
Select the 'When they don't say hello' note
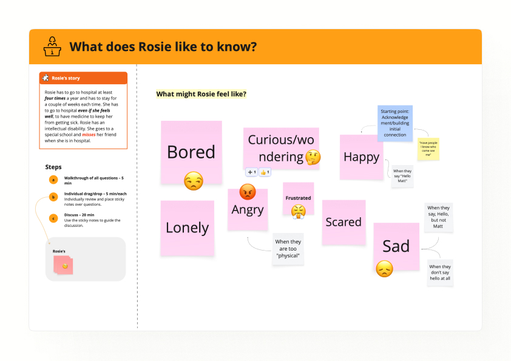pos(440,272)
